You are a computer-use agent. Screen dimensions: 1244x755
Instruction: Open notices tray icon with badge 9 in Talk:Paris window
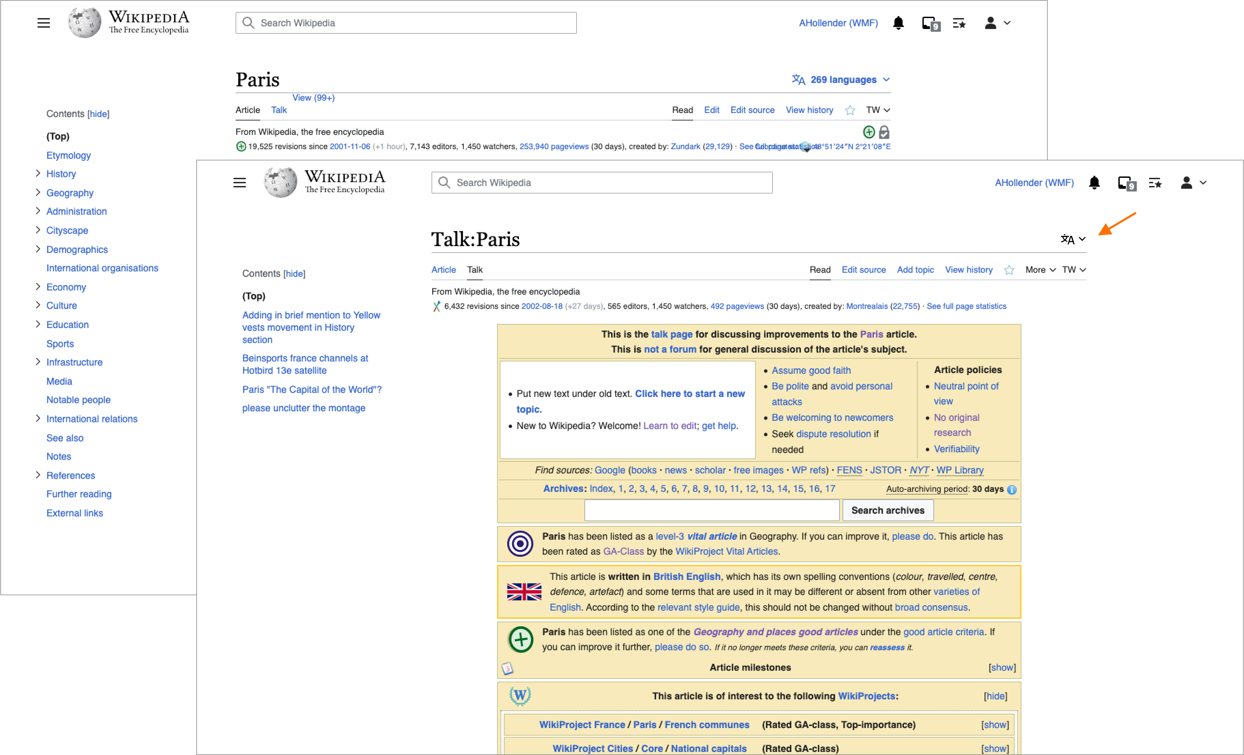[1126, 183]
